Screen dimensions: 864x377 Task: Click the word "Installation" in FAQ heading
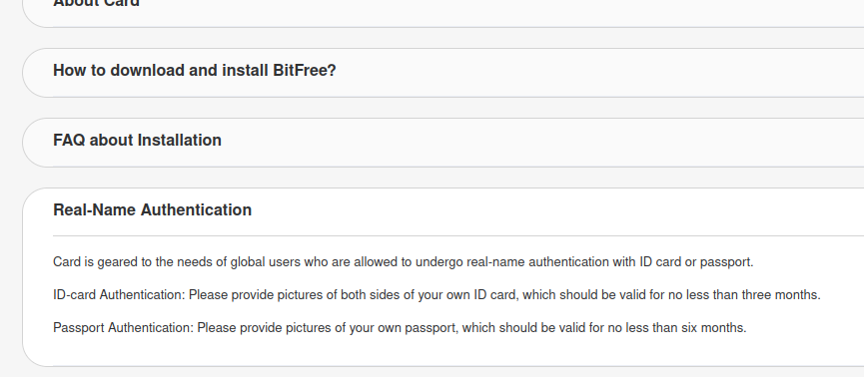point(179,141)
